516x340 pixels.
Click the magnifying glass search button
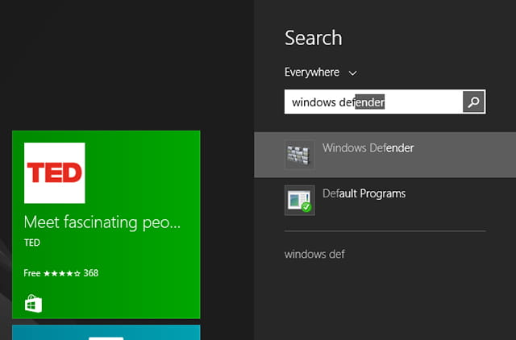coord(473,102)
